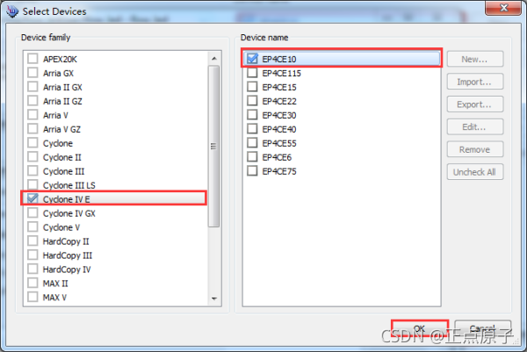Click the New... button
The height and width of the screenshot is (352, 527).
coord(475,59)
